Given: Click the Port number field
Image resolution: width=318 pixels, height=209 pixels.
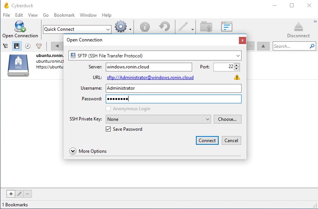Looking at the screenshot, I should point(224,67).
